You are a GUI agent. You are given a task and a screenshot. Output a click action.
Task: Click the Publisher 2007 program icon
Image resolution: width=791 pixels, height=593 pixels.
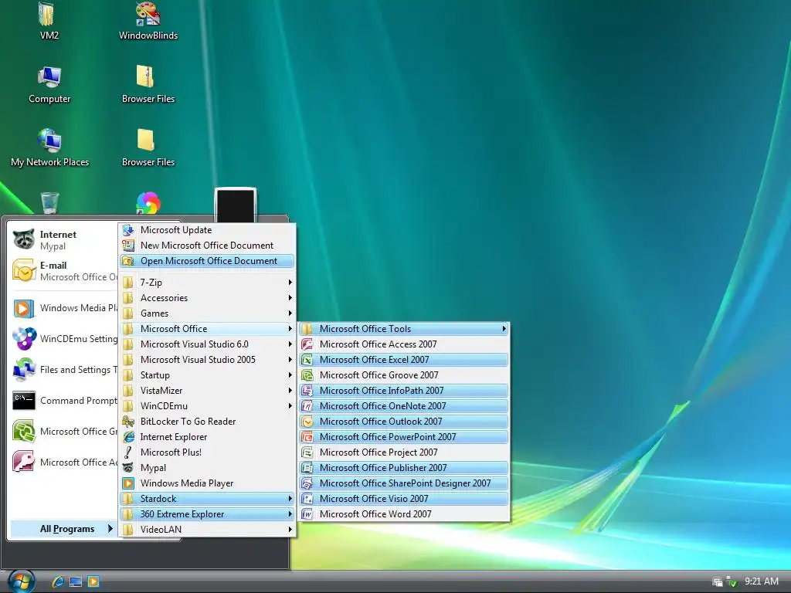click(307, 468)
